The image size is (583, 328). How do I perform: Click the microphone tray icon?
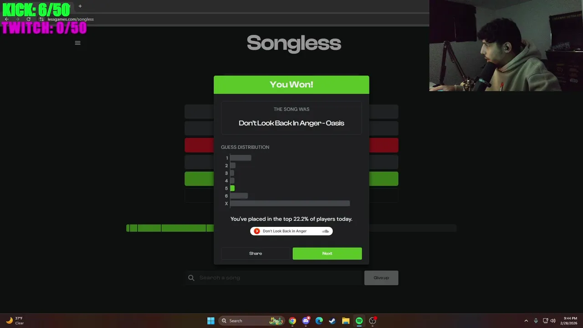coord(536,321)
